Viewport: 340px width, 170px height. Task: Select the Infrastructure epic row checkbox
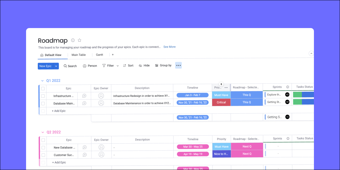pos(43,96)
